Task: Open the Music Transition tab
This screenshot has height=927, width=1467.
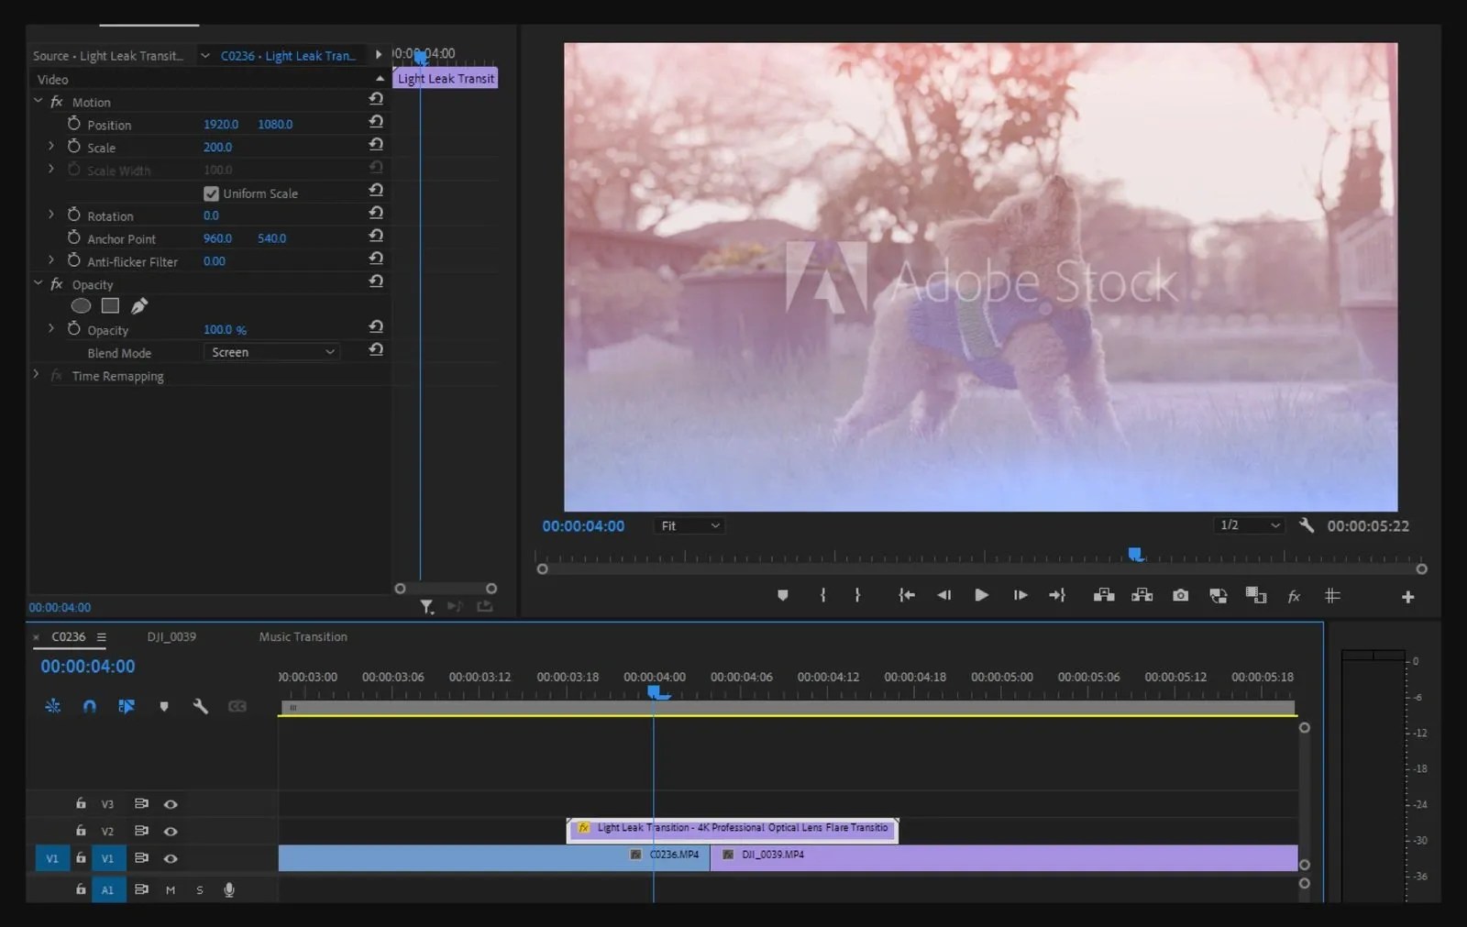Action: 302,636
